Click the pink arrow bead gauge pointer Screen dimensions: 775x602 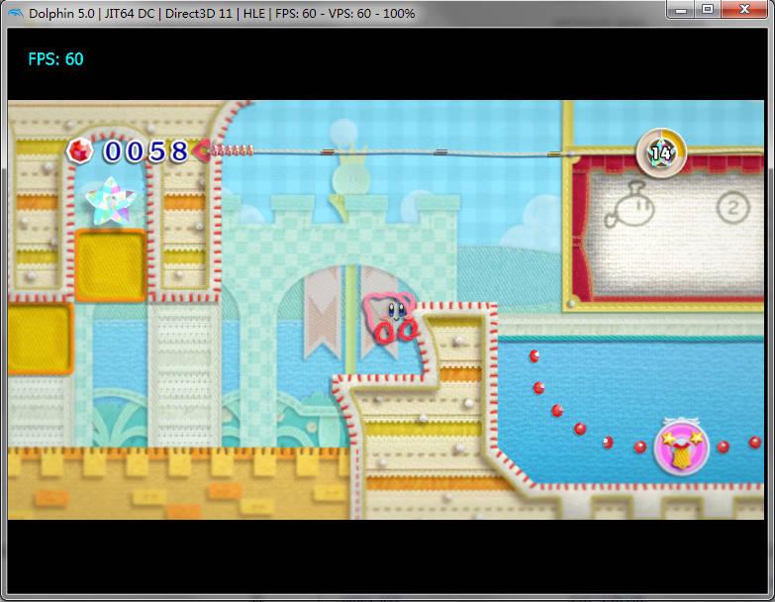(x=202, y=150)
